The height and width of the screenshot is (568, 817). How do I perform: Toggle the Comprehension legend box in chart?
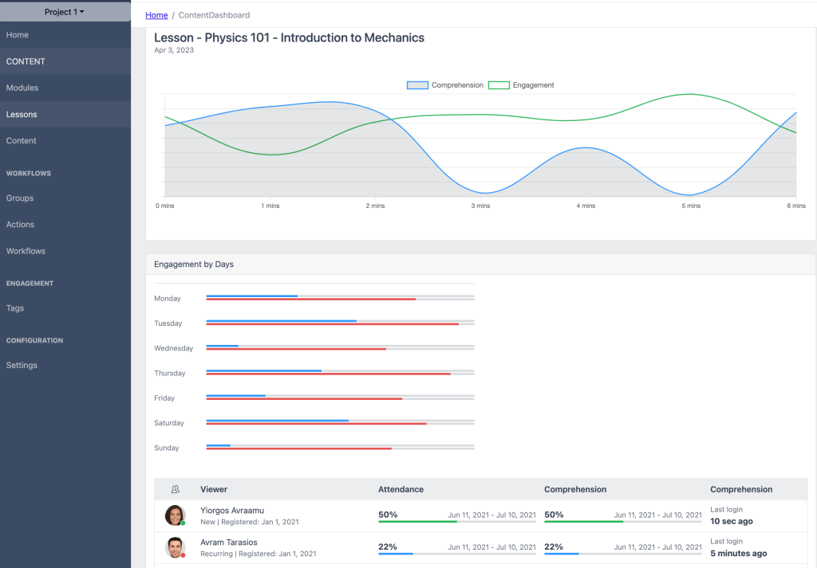[417, 85]
